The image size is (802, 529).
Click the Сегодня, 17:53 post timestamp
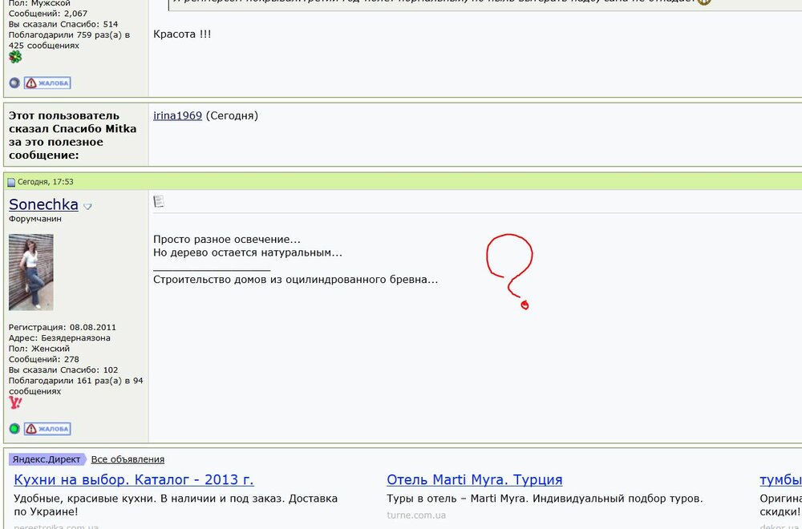pyautogui.click(x=46, y=182)
